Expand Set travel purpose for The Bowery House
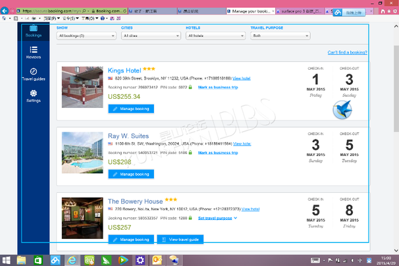 click(217, 218)
